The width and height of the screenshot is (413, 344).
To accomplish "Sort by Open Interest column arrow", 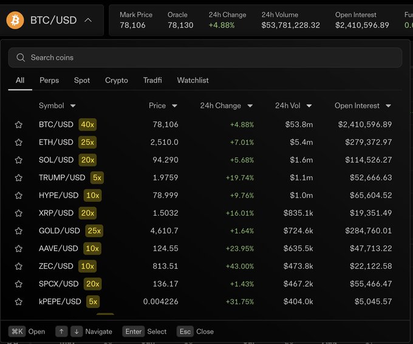I will (x=388, y=106).
